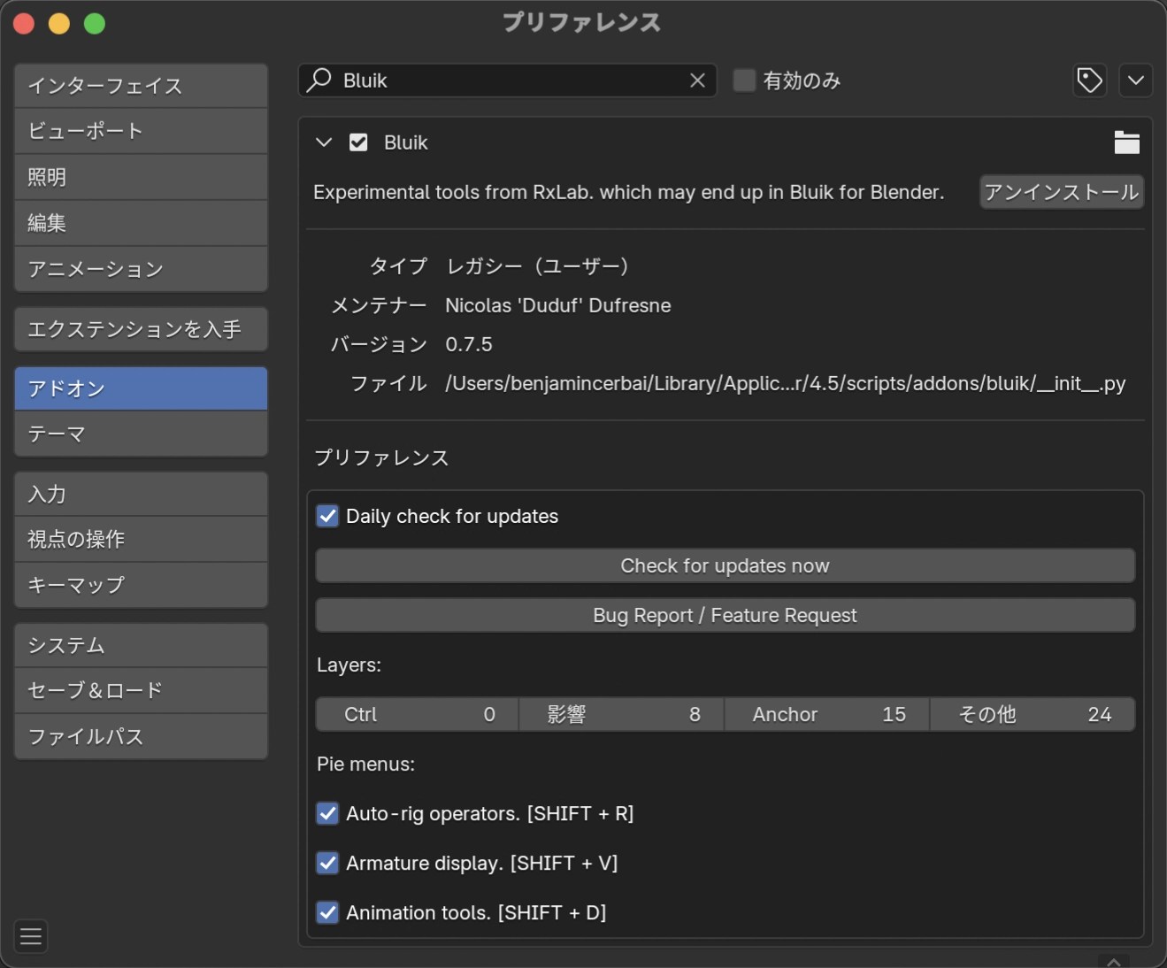Click the version number 0.7.5
Image resolution: width=1167 pixels, height=968 pixels.
click(469, 344)
